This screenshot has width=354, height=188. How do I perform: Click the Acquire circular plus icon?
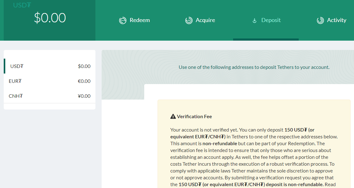coord(189,20)
